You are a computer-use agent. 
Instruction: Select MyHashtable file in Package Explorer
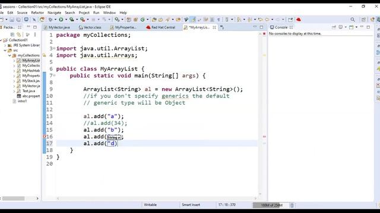(x=28, y=70)
